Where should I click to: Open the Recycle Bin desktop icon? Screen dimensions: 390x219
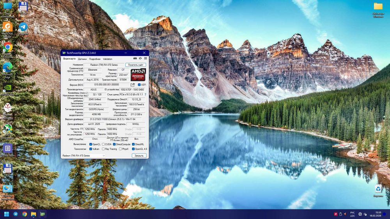378,191
